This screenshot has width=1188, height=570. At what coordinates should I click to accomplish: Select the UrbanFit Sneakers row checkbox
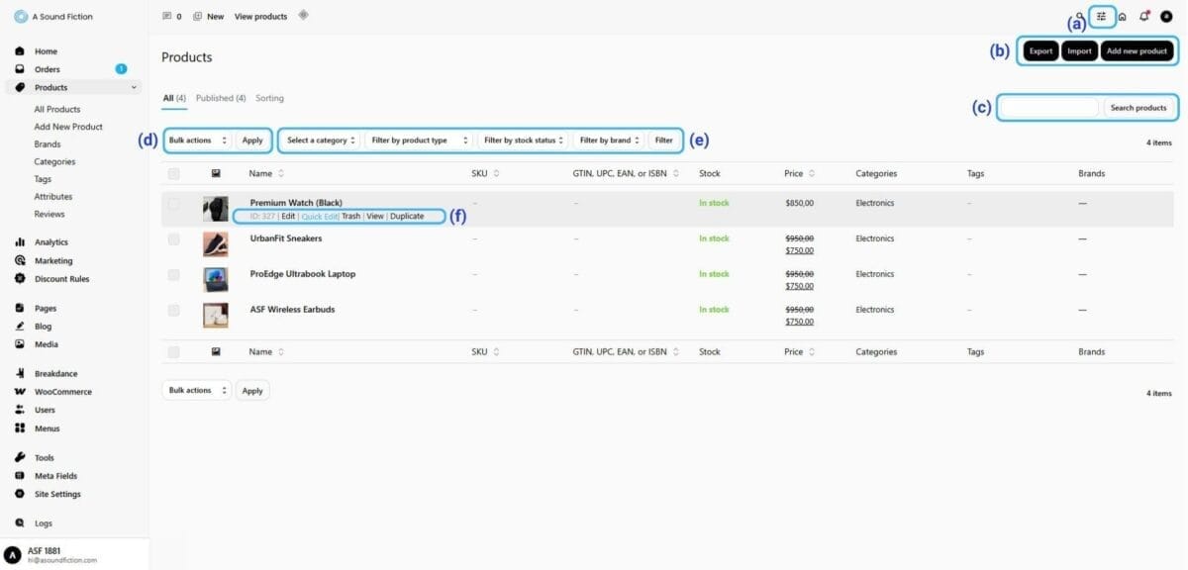[174, 239]
